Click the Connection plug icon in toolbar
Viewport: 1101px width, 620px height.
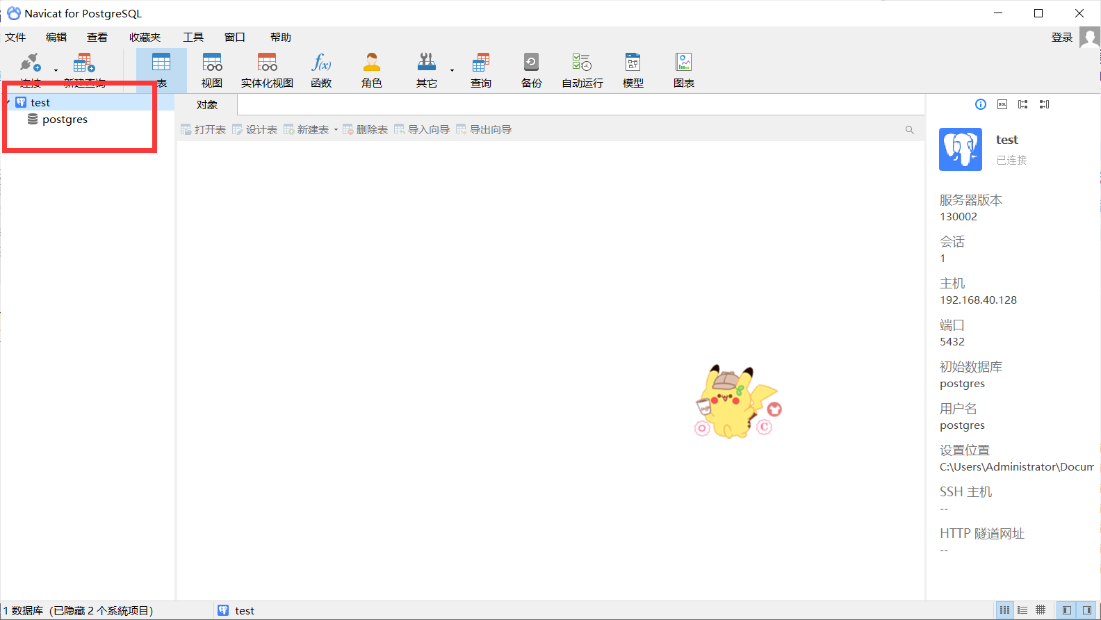pyautogui.click(x=30, y=63)
